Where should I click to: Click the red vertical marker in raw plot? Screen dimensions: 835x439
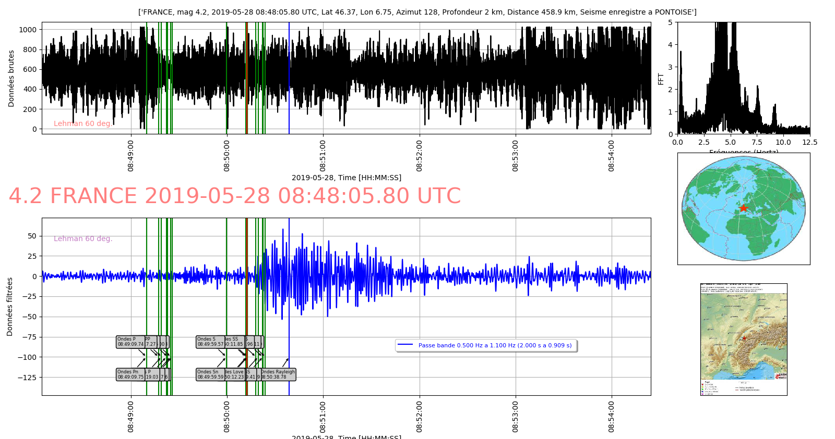tap(246, 78)
